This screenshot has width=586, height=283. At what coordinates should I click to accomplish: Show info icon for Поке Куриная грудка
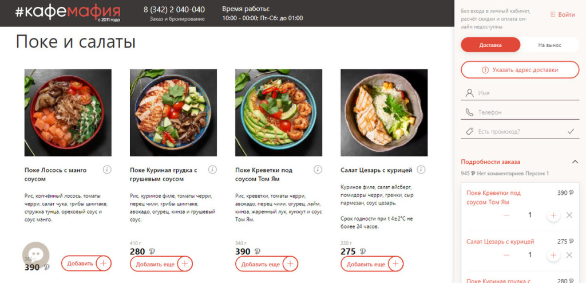[x=212, y=170]
